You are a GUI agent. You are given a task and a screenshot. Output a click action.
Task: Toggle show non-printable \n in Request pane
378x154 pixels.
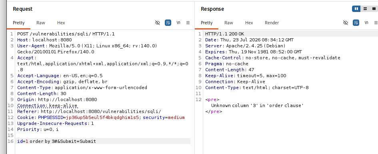click(x=178, y=23)
